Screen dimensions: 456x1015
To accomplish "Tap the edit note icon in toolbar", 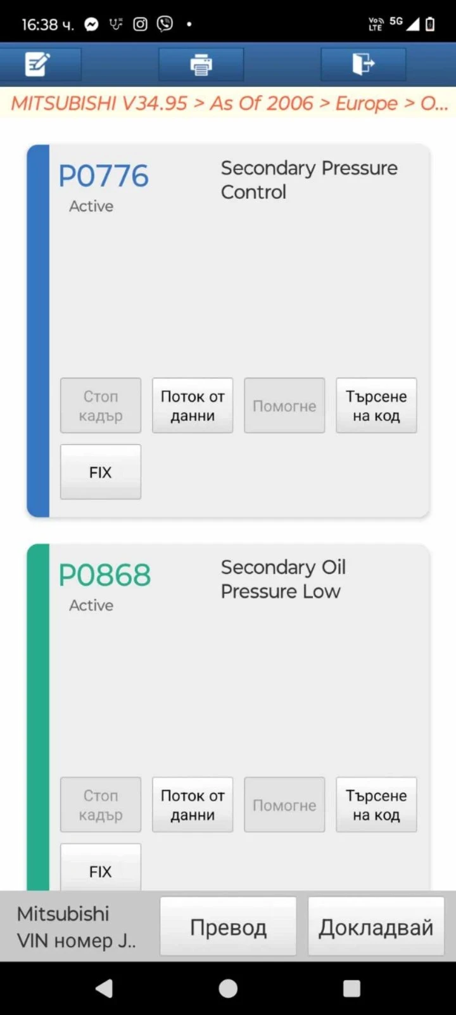I will coord(37,64).
